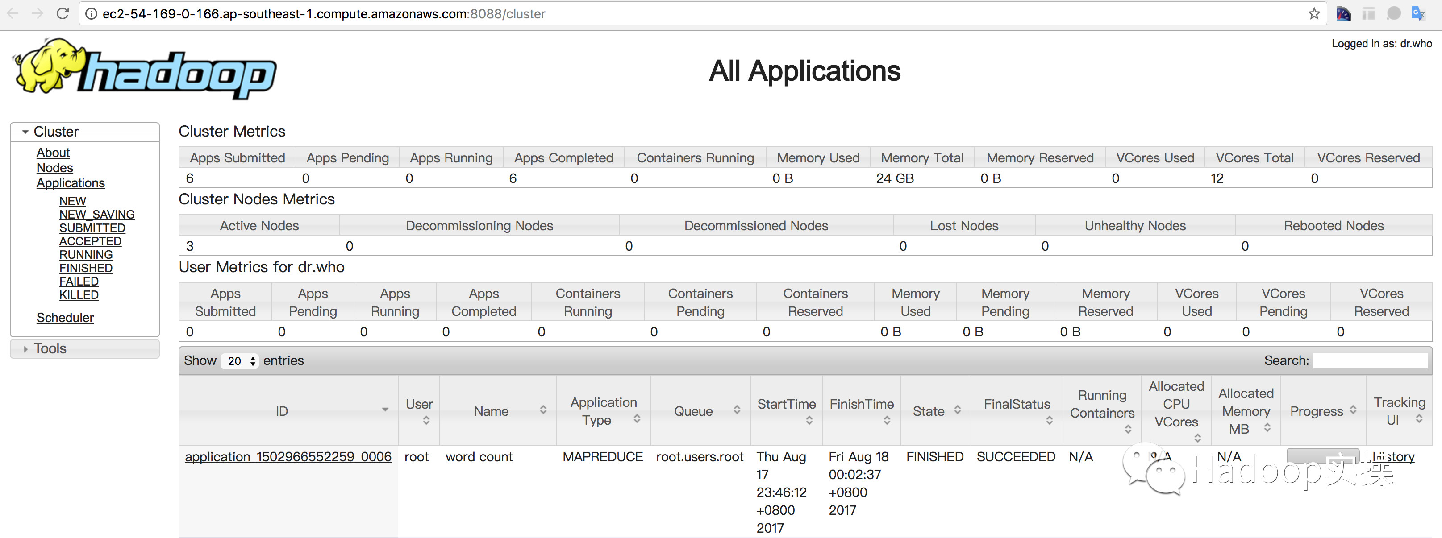
Task: Click the 'root.users.root' queue cell
Action: pos(700,457)
